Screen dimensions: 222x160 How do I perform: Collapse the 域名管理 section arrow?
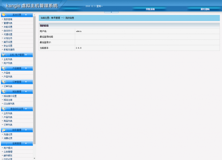pyautogui.click(x=26, y=91)
